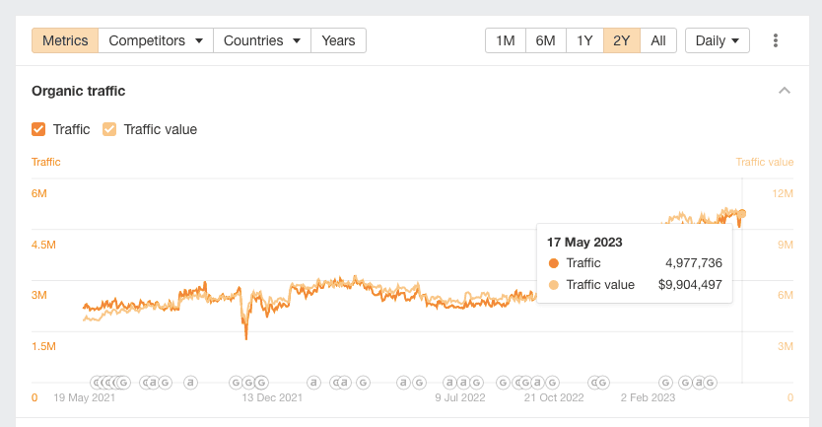822x427 pixels.
Task: Toggle the Traffic value checkbox
Action: click(109, 129)
